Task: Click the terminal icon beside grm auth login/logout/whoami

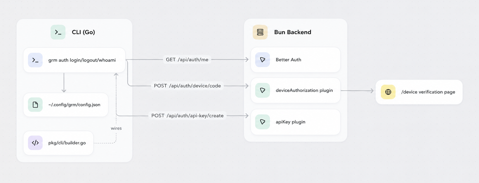Action: [35, 60]
